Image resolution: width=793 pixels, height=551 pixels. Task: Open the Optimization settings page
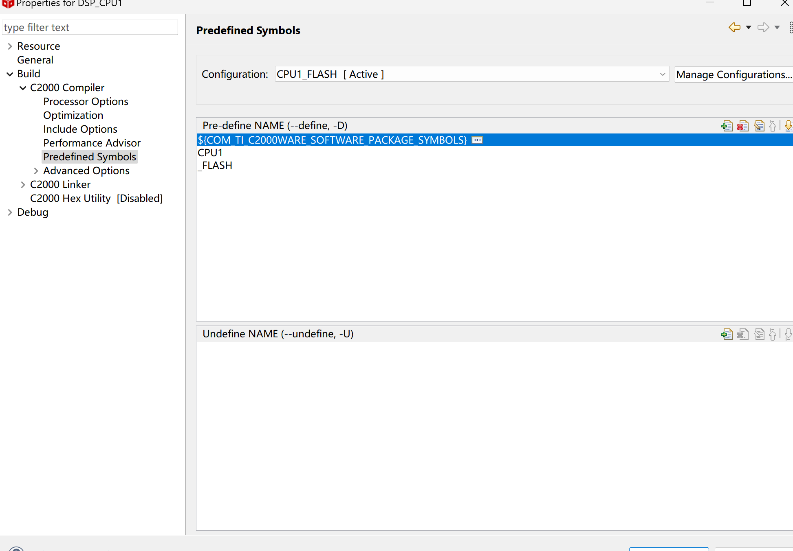(x=73, y=115)
